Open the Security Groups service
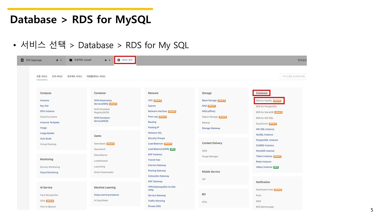The image size is (384, 216). point(156,138)
